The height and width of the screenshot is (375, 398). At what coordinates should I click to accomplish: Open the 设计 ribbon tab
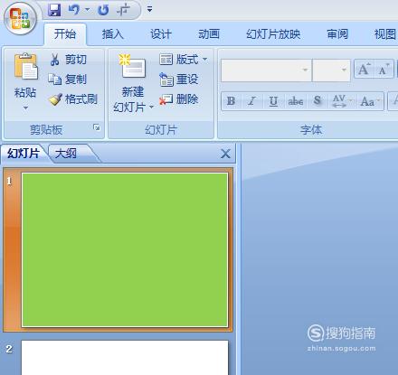click(x=161, y=34)
